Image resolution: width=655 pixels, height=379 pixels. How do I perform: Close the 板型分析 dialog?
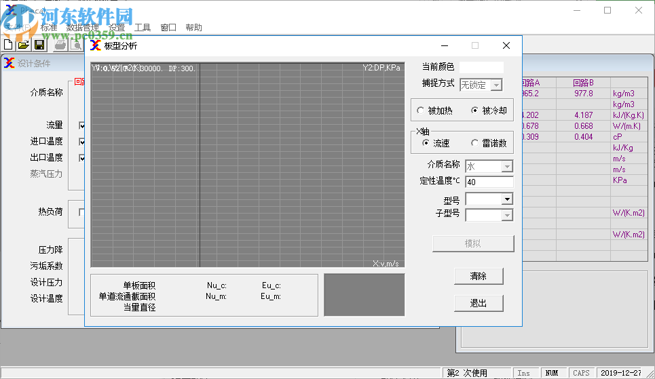(x=506, y=45)
